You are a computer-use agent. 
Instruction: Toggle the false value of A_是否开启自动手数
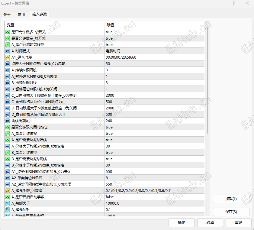[155, 197]
